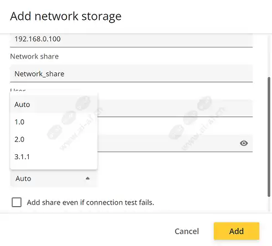The image size is (272, 246).
Task: Select 'Auto' from the version list
Action: coord(54,104)
